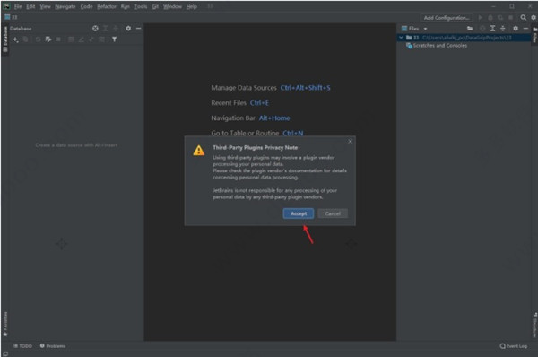Viewport: 538px width, 357px height.
Task: Click the Jump to Query Console icon
Action: click(91, 39)
